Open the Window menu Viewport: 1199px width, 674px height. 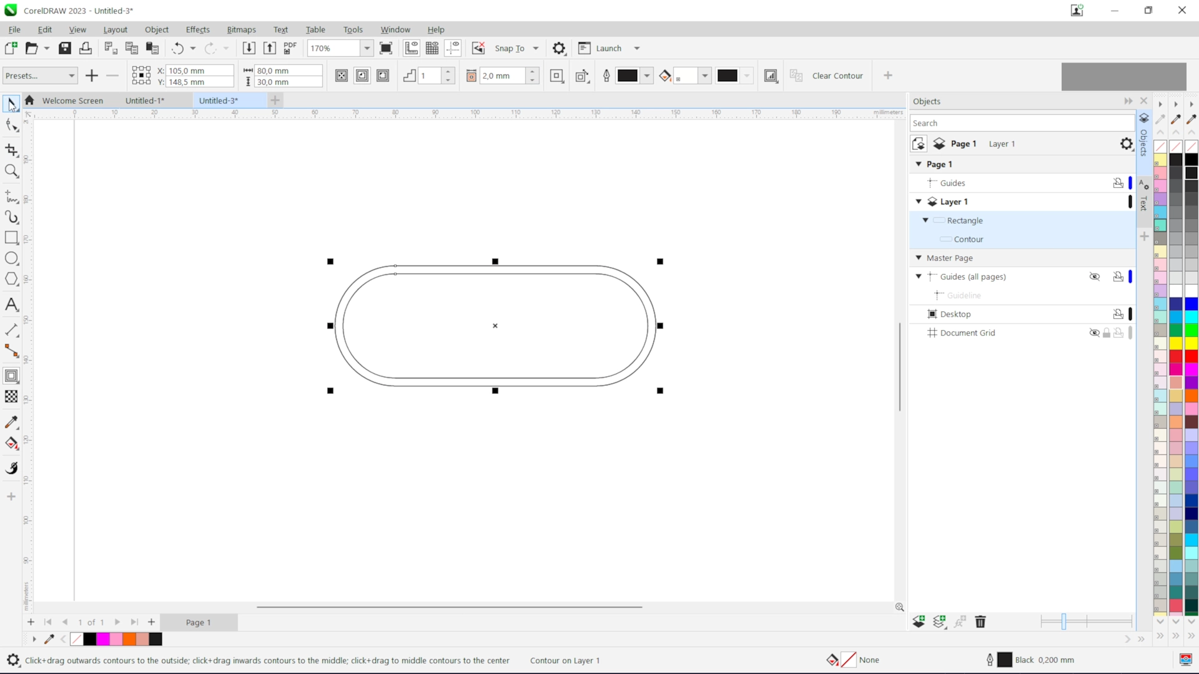395,29
